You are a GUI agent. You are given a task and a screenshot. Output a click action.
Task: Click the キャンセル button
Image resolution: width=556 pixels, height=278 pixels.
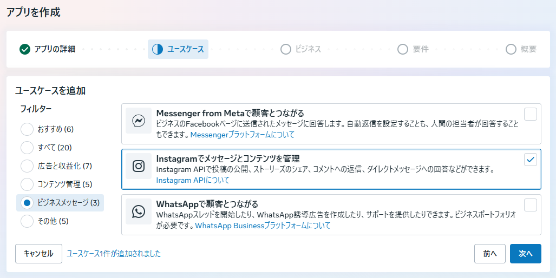[38, 254]
